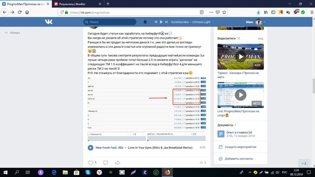Image resolution: width=315 pixels, height=177 pixels.
Task: Click the VK logo in the header
Action: (x=49, y=22)
